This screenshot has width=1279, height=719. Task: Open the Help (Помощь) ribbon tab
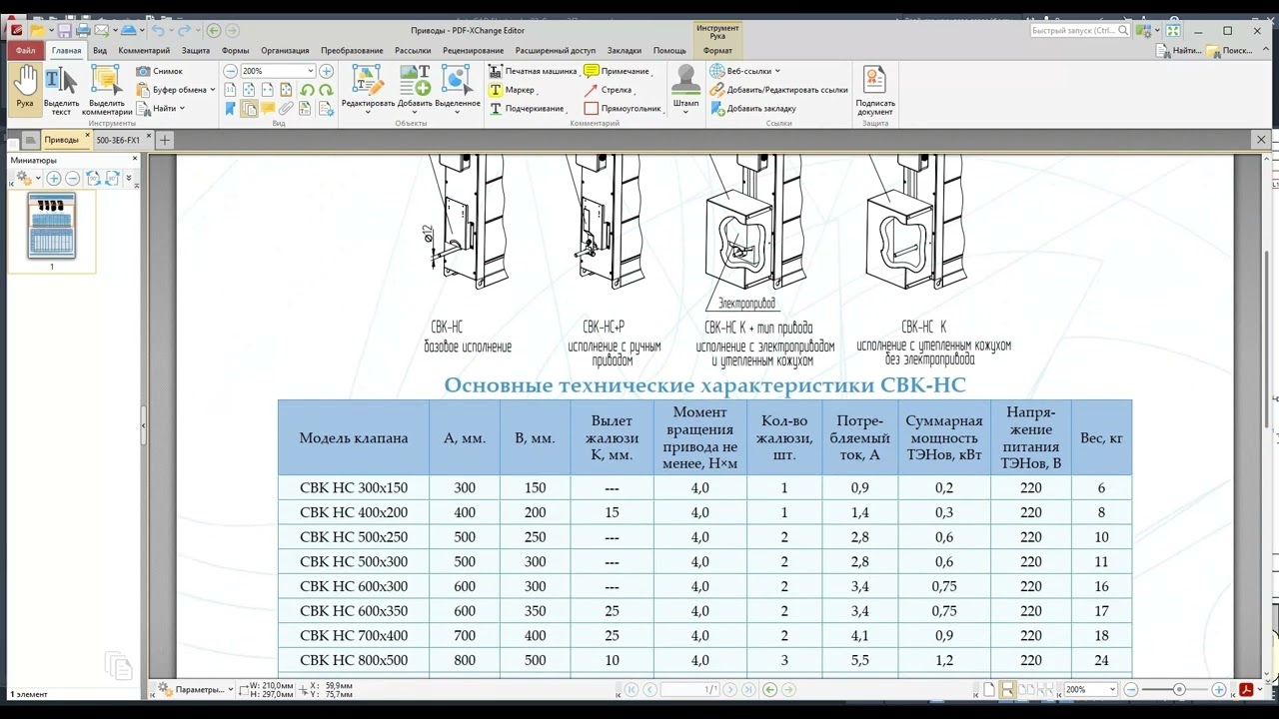tap(669, 50)
